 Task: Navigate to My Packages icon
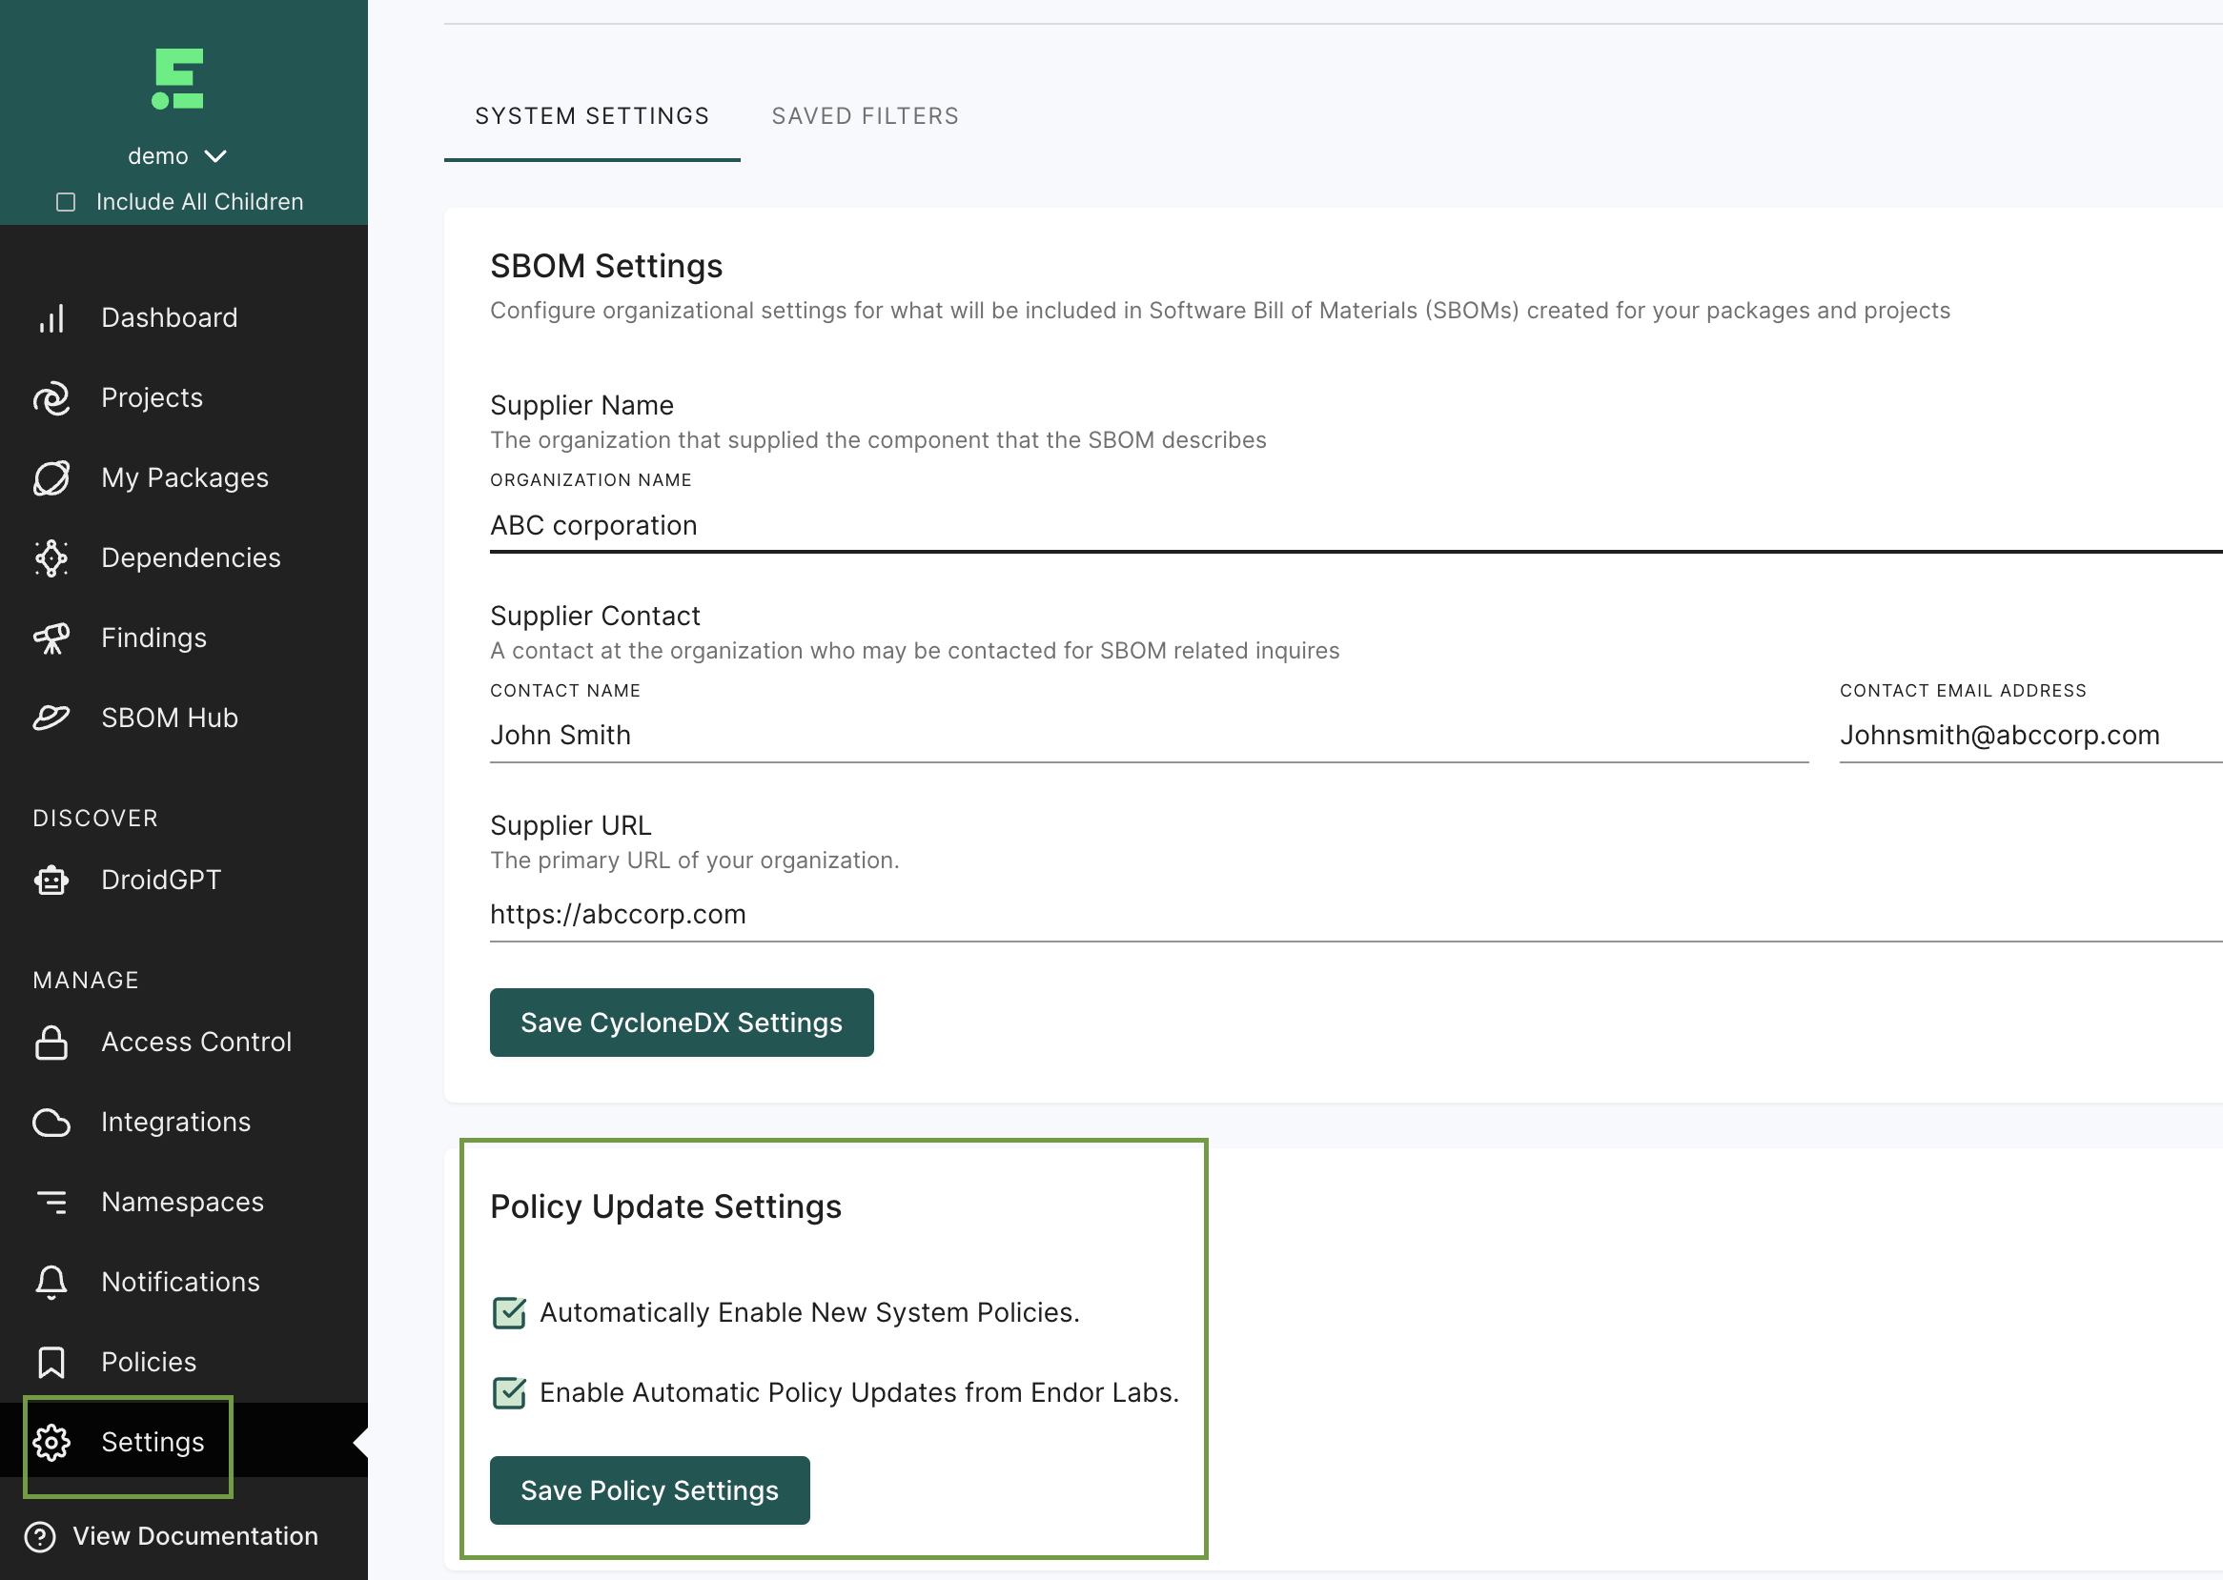51,477
